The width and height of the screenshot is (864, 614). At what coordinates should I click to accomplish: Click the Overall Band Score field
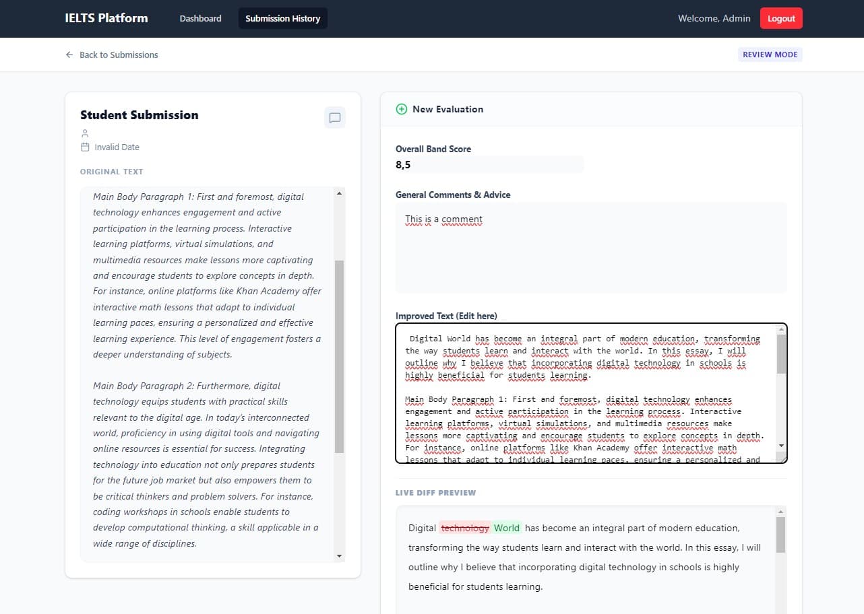click(x=489, y=165)
